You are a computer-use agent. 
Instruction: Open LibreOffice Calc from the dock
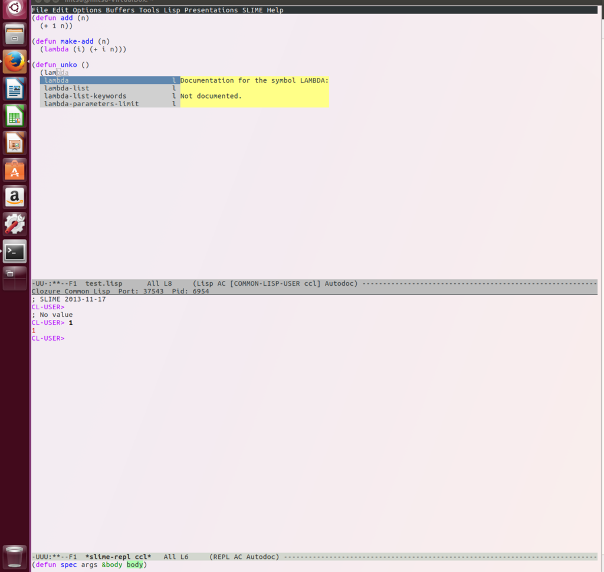pos(14,116)
